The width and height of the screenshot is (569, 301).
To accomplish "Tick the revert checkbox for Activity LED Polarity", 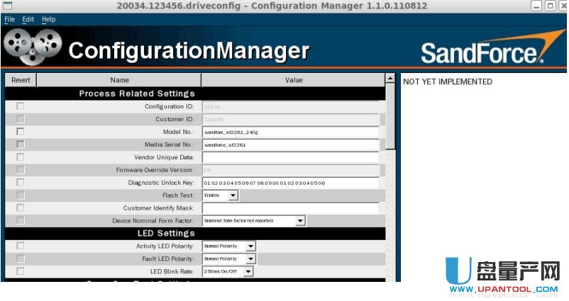I will pyautogui.click(x=21, y=246).
